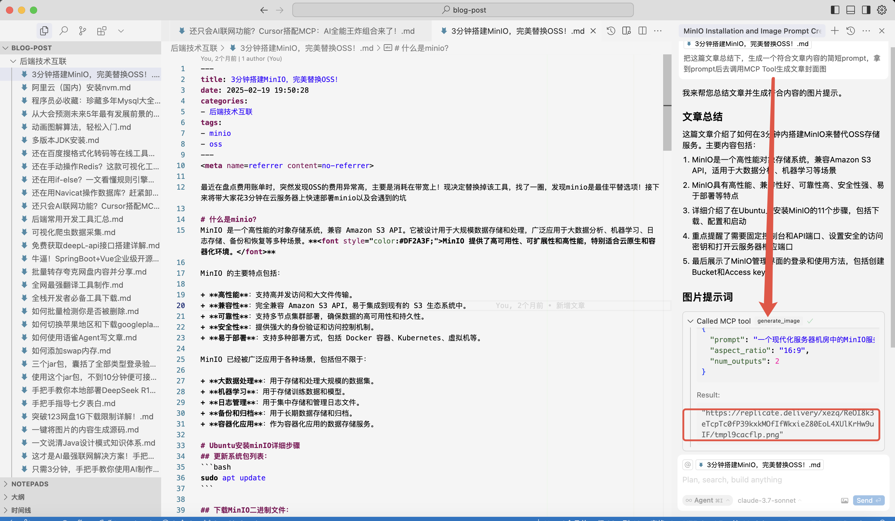Split the editor right

click(x=642, y=31)
